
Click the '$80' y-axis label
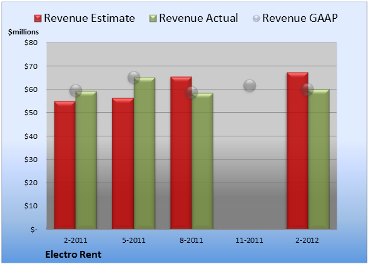click(x=31, y=43)
